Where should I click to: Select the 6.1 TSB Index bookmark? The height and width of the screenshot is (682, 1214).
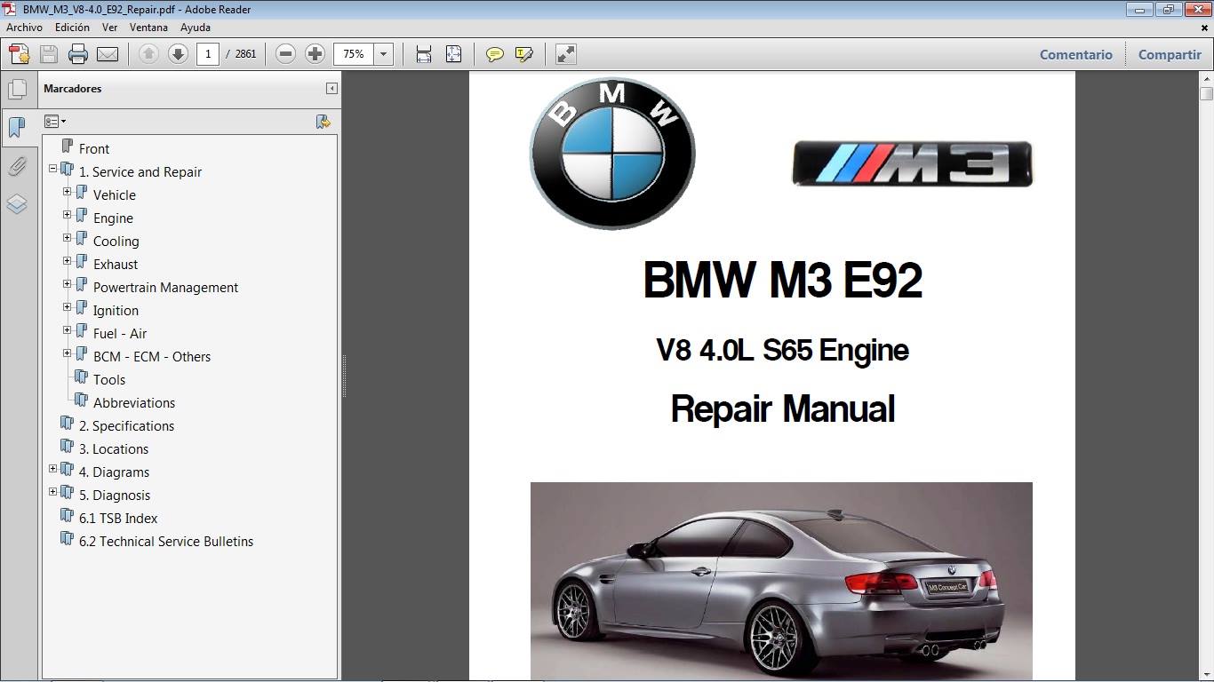pos(118,519)
